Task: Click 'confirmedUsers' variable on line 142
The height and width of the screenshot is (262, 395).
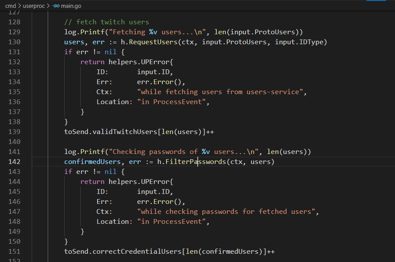Action: (x=92, y=162)
